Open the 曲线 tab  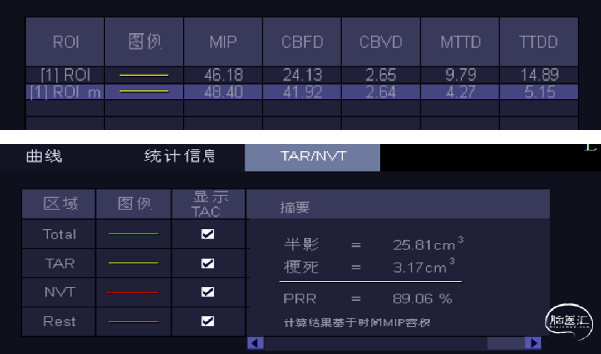pyautogui.click(x=44, y=156)
